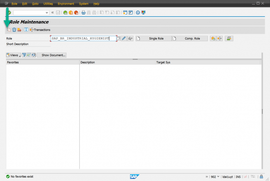Click the Show Document... button

click(x=52, y=55)
